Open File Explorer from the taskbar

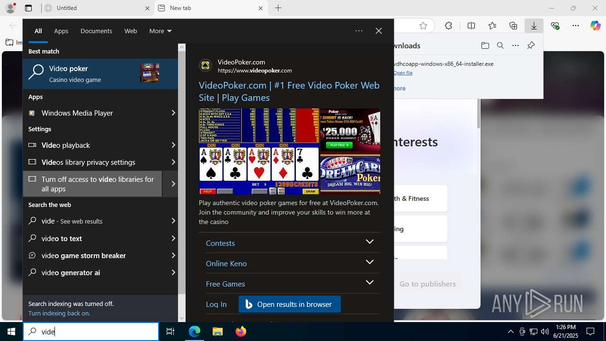(x=218, y=332)
